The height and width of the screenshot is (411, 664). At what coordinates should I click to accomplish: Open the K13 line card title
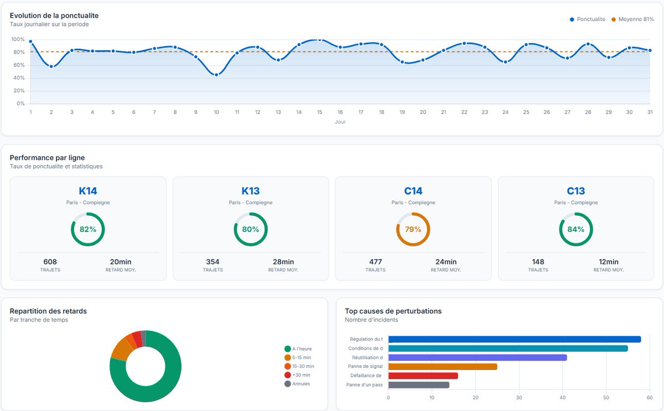(251, 191)
